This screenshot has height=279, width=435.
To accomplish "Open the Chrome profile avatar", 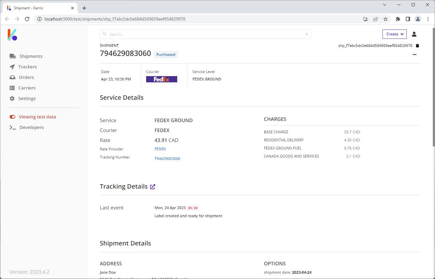I will pyautogui.click(x=418, y=19).
